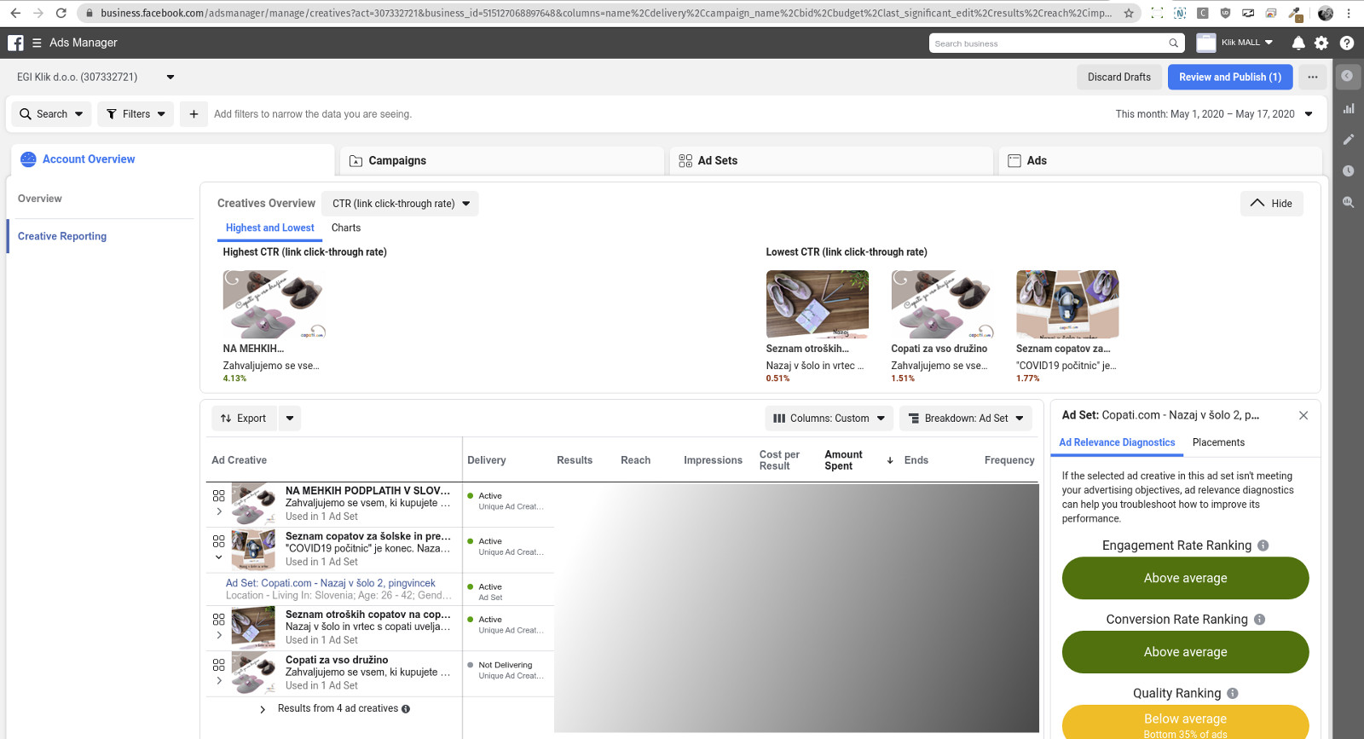Expand Results from 4 ad creatives
The image size is (1364, 739).
point(263,709)
